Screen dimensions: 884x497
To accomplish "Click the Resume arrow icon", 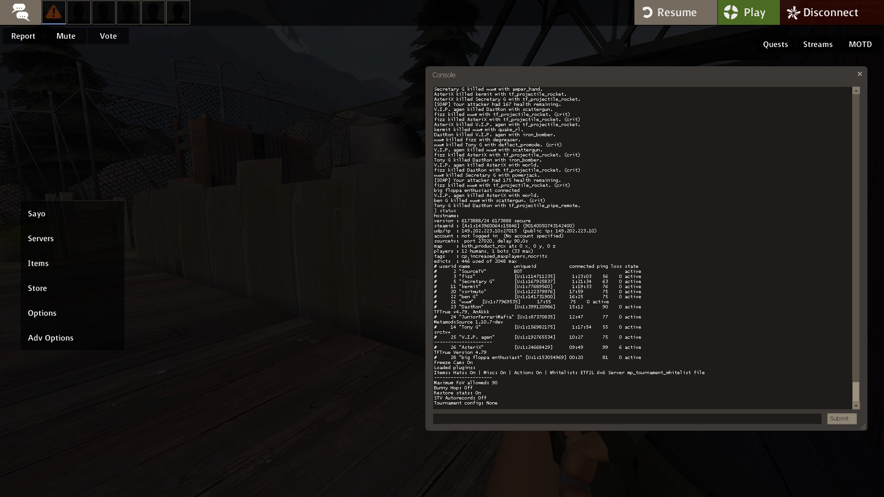I will (648, 12).
